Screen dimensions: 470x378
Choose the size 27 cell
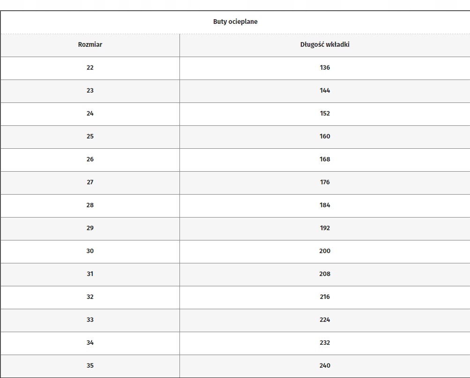[90, 182]
